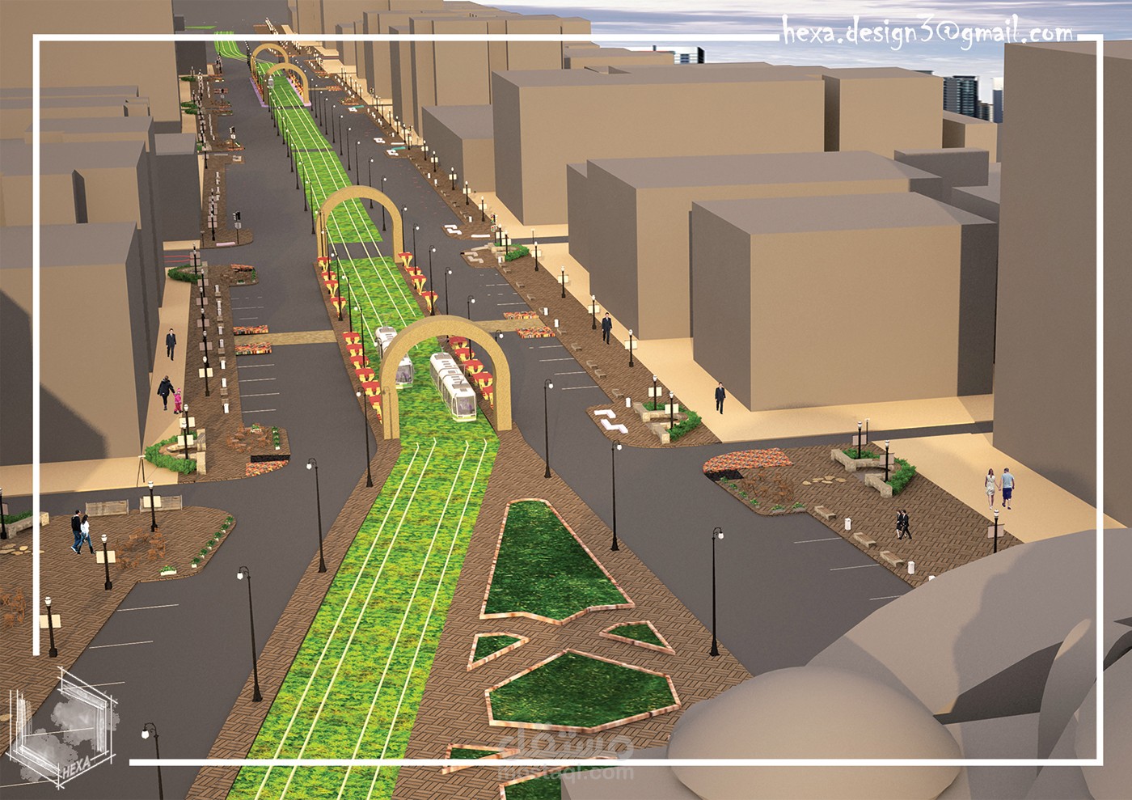Click the HEXA logo emblem
Viewport: 1132px width, 800px height.
(x=63, y=728)
